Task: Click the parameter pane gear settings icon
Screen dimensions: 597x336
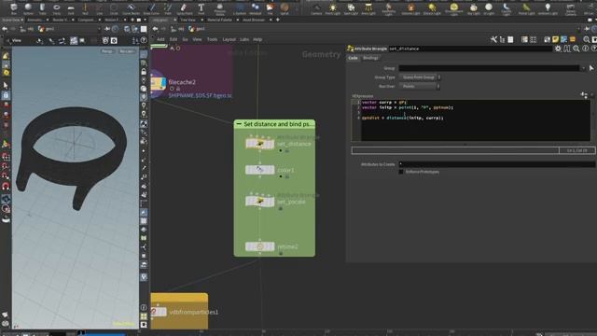Action: (558, 49)
